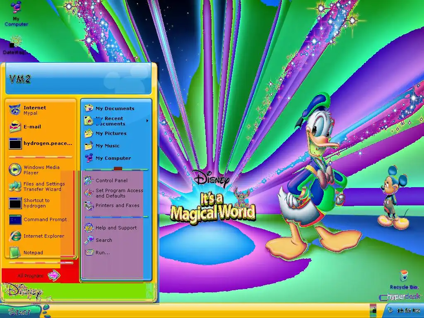Click the Command Prompt icon
The image size is (424, 318).
tap(15, 219)
